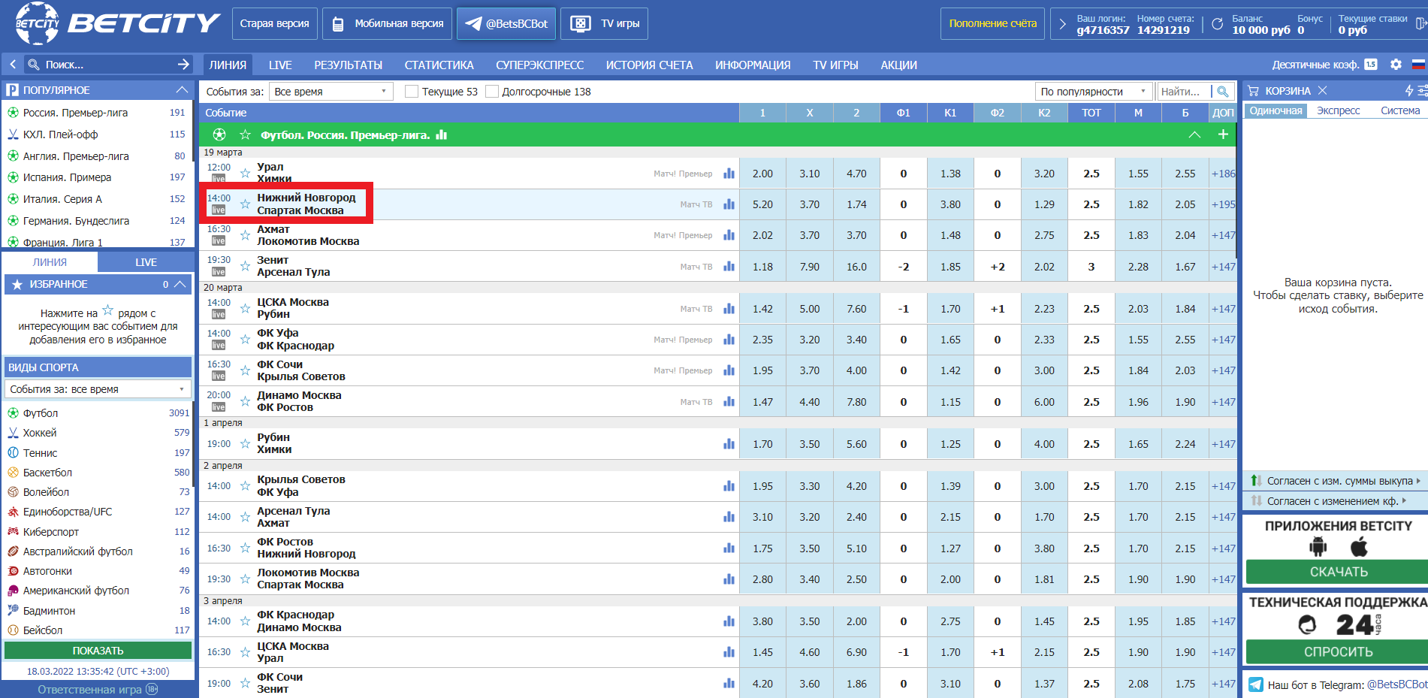Click the Android app download icon
Viewport: 1428px width, 698px height.
(1318, 547)
